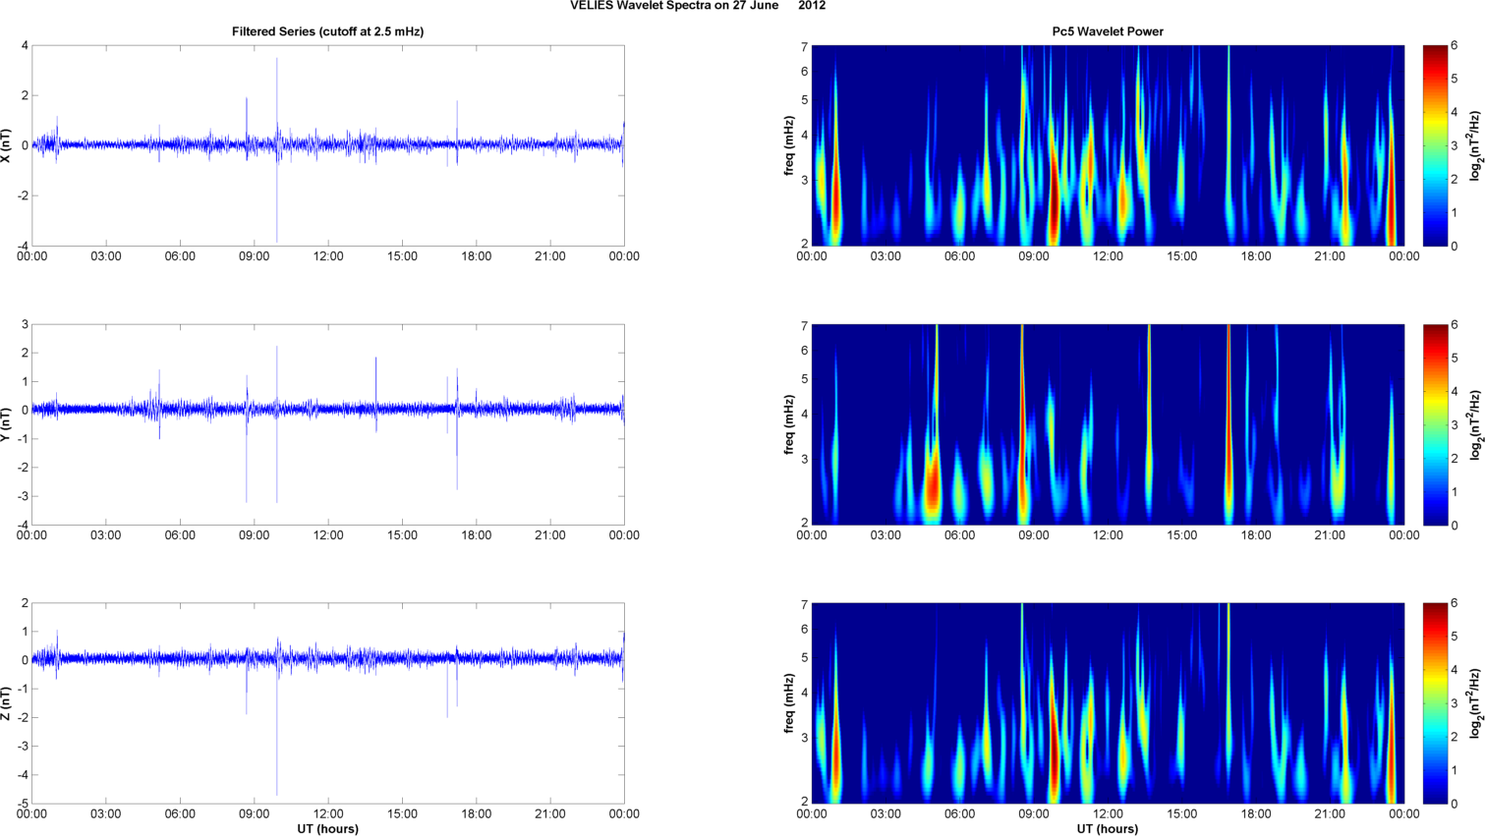Click the year "2012" in the main title

point(812,6)
